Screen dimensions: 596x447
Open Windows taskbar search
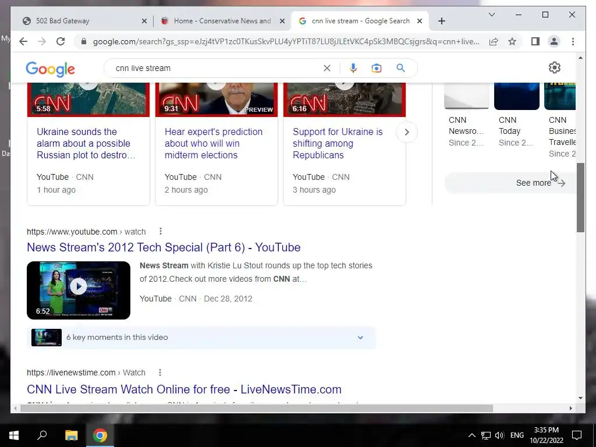point(42,435)
